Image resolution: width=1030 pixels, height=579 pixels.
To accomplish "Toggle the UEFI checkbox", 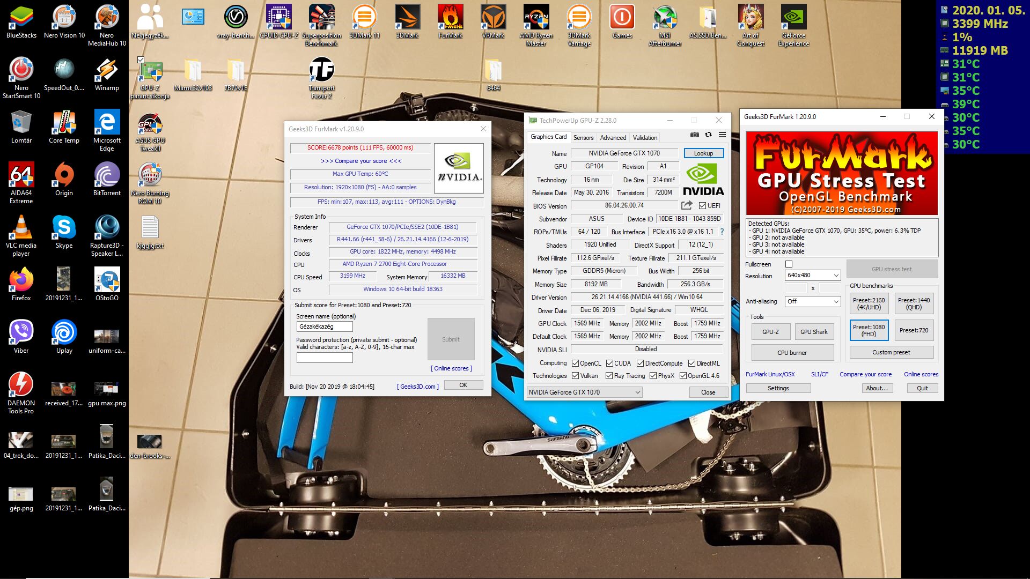I will [x=702, y=205].
